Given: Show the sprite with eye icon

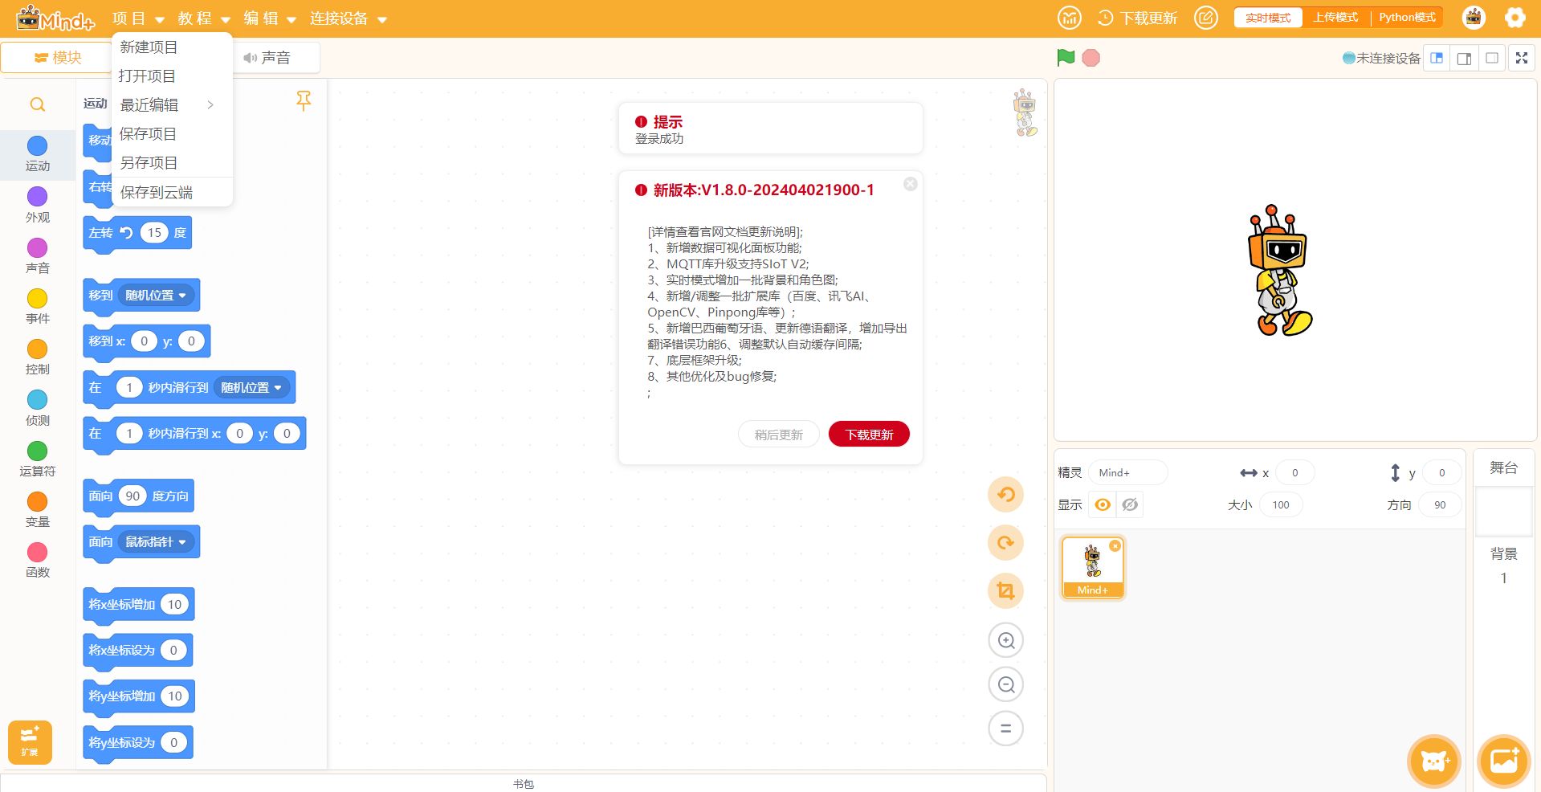Looking at the screenshot, I should point(1103,504).
